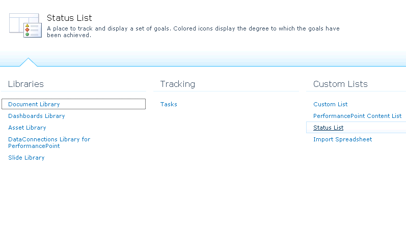The height and width of the screenshot is (244, 406).
Task: Open the Import Spreadsheet option
Action: point(342,139)
